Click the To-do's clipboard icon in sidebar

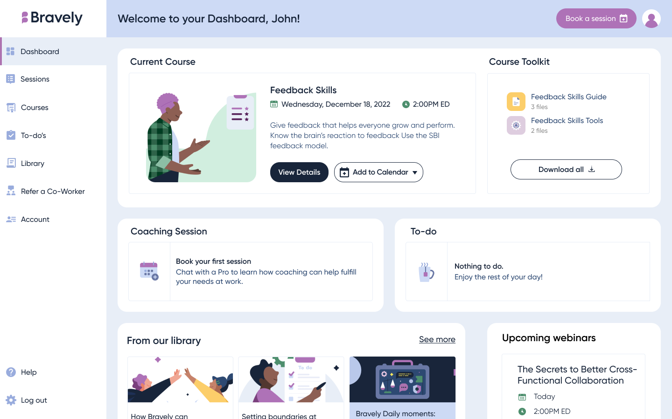(x=11, y=135)
